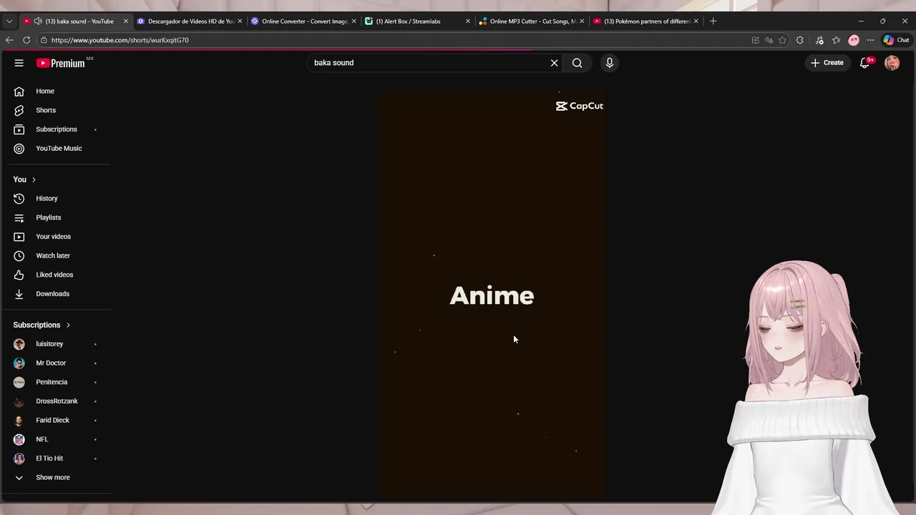View site information lock icon

(44, 40)
